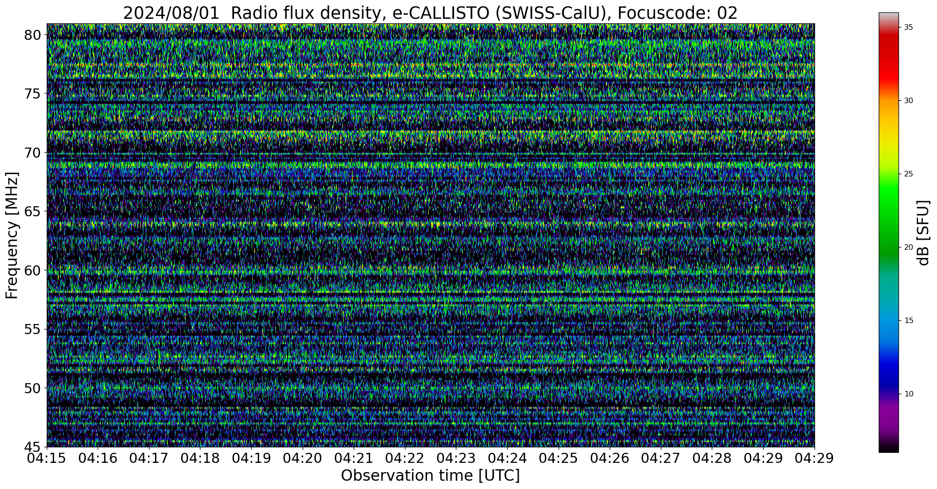Click the 75 MHz frequency tick label
This screenshot has width=937, height=489.
(x=33, y=93)
